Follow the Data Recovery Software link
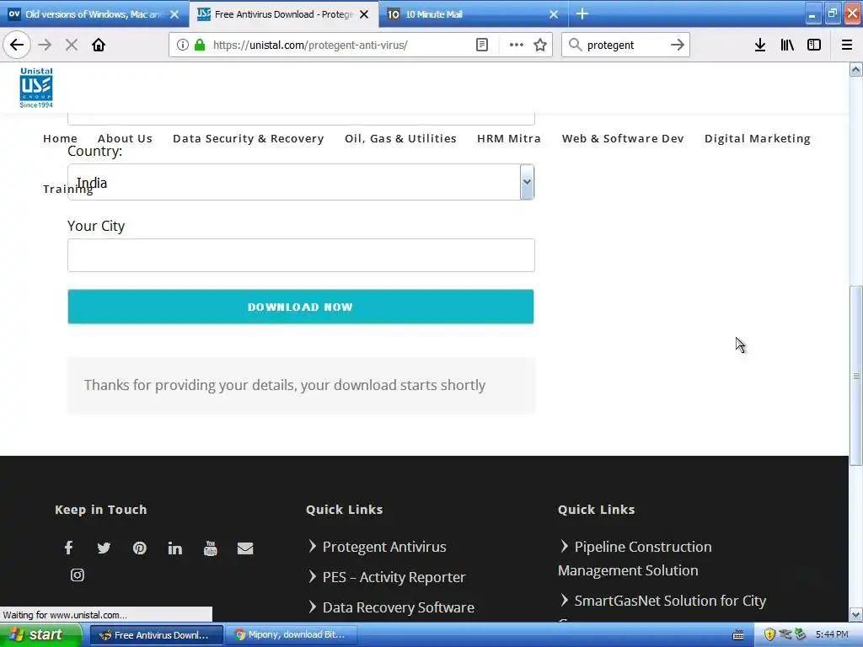The height and width of the screenshot is (647, 863). pyautogui.click(x=399, y=607)
